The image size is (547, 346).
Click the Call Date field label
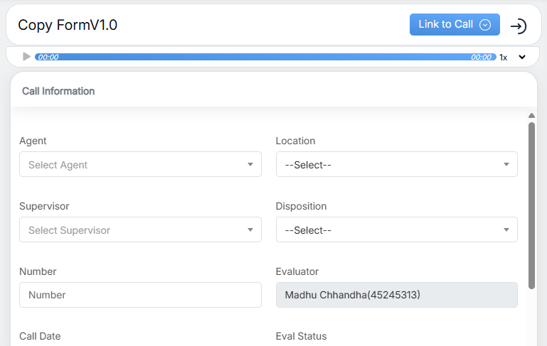click(x=40, y=336)
